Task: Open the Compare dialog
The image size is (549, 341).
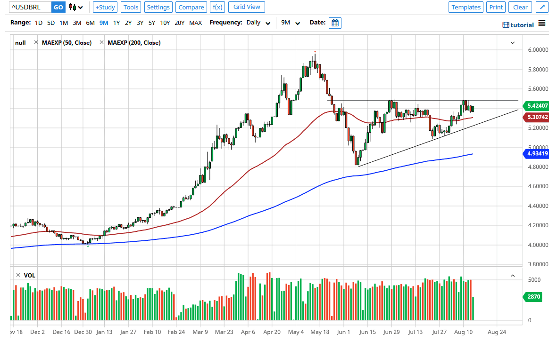Action: point(191,7)
